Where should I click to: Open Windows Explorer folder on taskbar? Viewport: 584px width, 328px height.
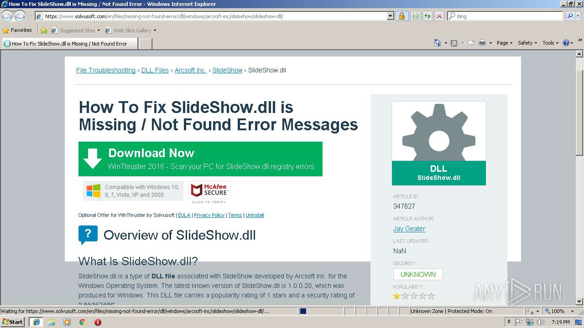tap(52, 322)
